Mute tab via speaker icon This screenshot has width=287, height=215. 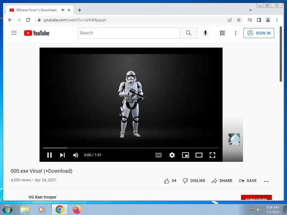click(63, 10)
